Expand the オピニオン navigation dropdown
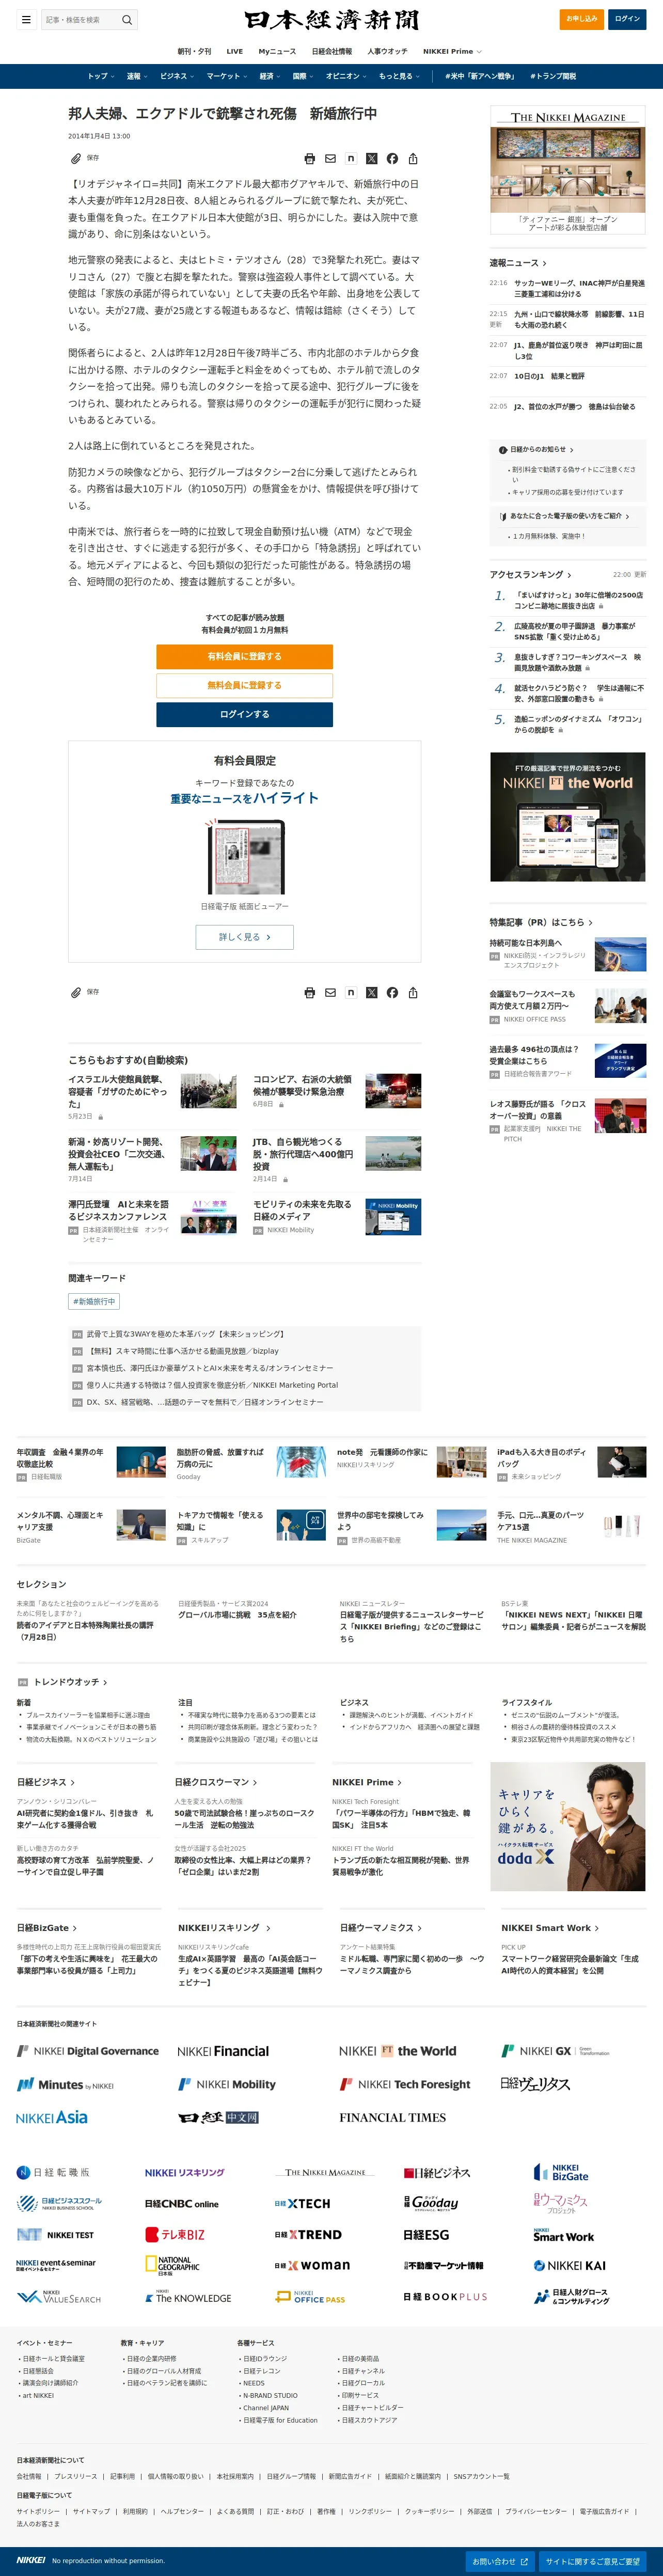Image resolution: width=663 pixels, height=2576 pixels. pos(346,76)
